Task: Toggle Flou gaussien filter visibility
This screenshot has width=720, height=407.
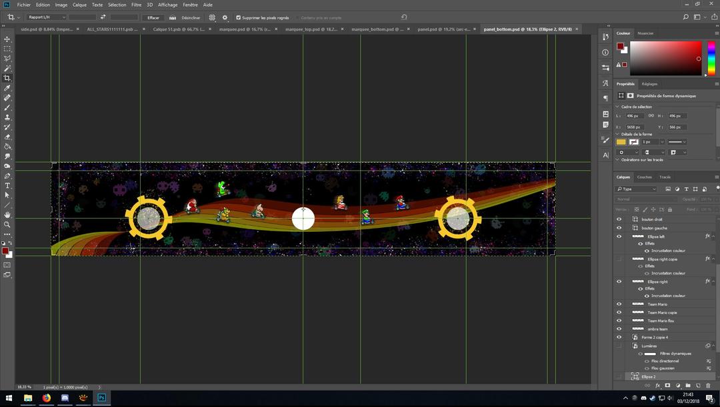Action: click(x=647, y=368)
